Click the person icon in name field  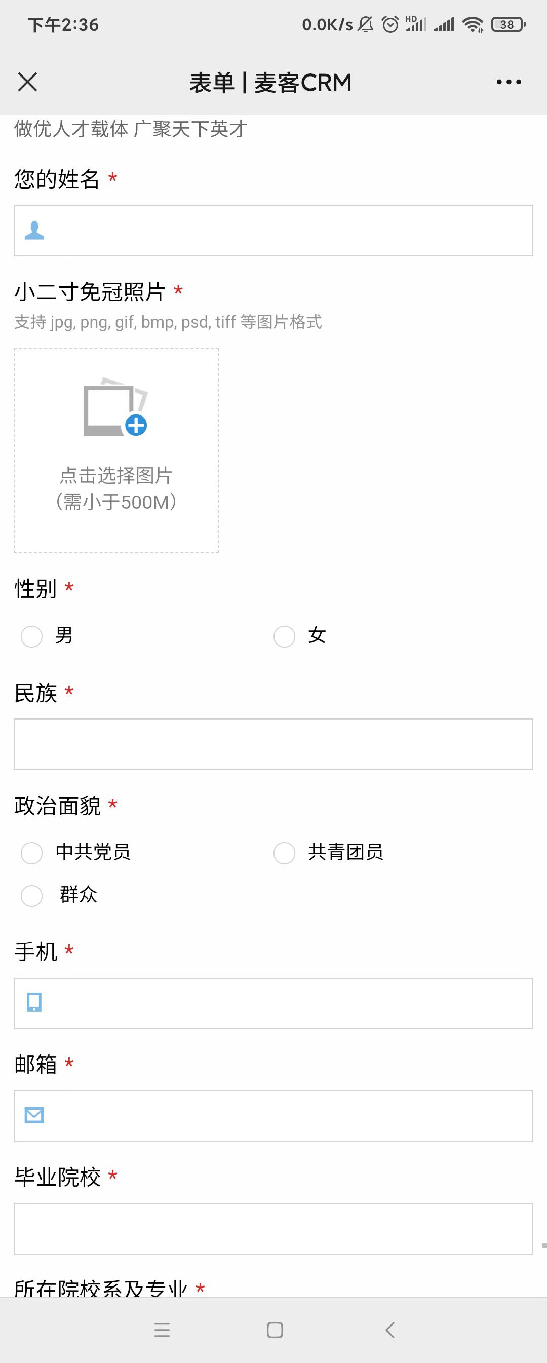34,231
